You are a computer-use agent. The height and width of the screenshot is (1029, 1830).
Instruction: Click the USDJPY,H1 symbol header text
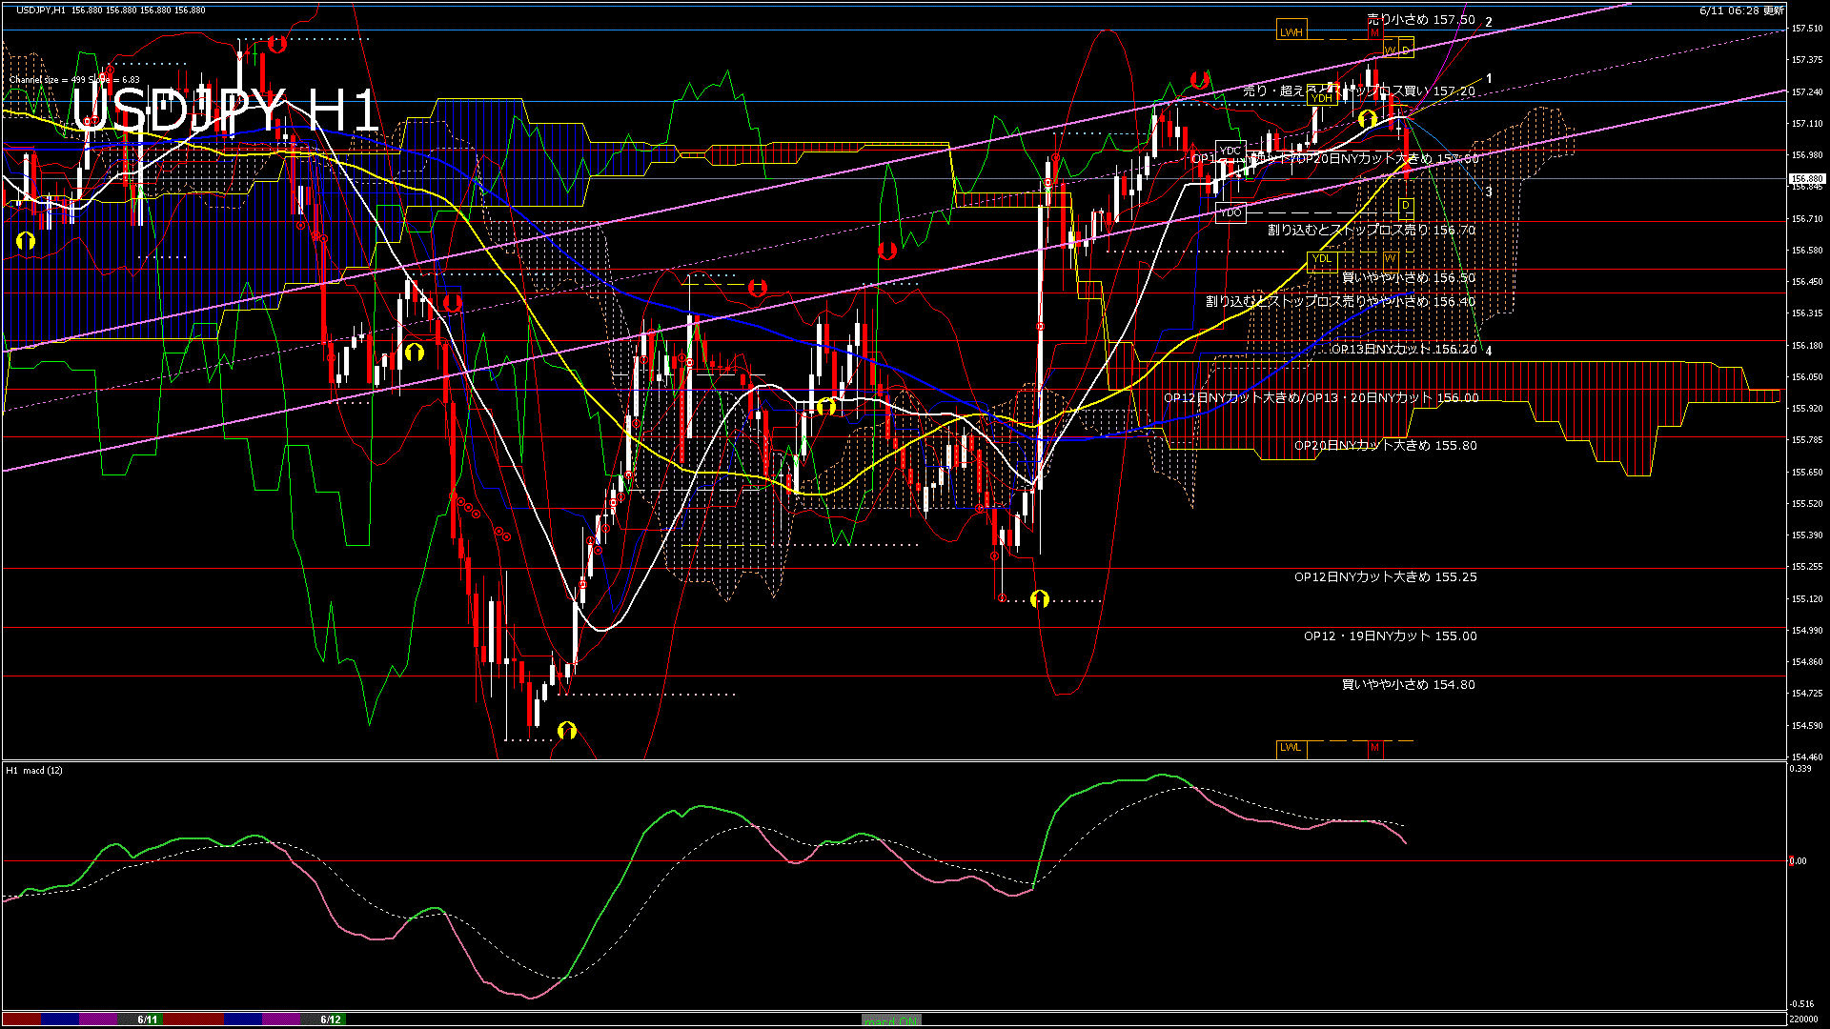coord(41,10)
